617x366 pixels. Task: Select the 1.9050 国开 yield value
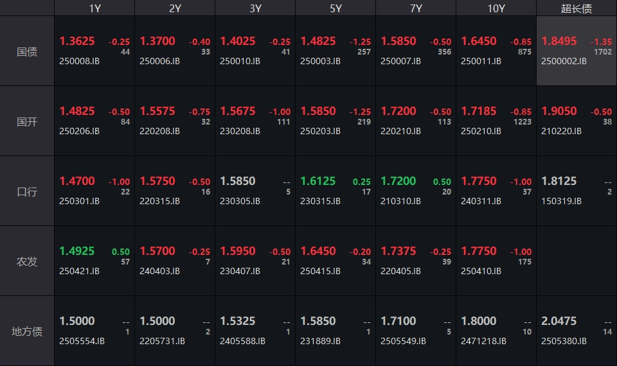pyautogui.click(x=559, y=111)
